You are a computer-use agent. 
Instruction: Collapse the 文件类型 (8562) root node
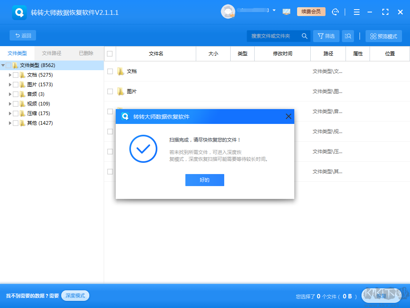(3, 65)
